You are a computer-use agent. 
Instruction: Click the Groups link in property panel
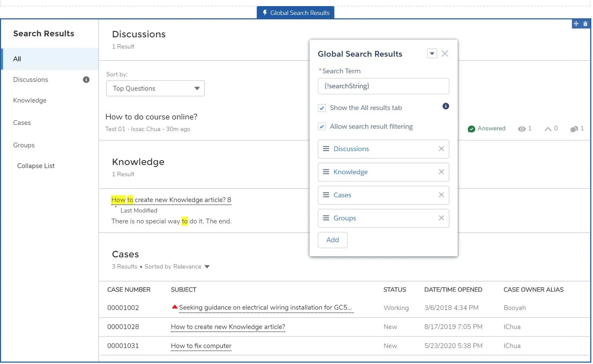click(345, 218)
